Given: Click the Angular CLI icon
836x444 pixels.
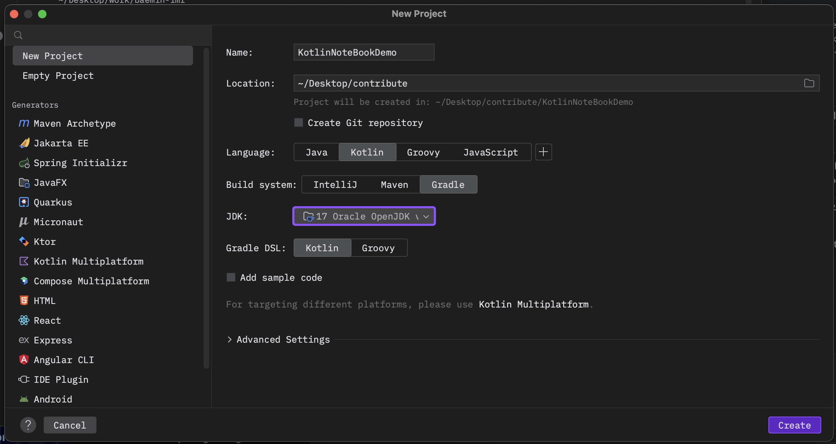Looking at the screenshot, I should [x=24, y=360].
